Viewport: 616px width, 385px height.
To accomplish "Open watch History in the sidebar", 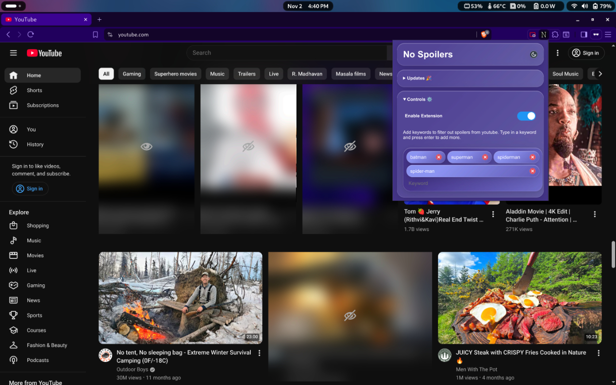I will click(43, 144).
